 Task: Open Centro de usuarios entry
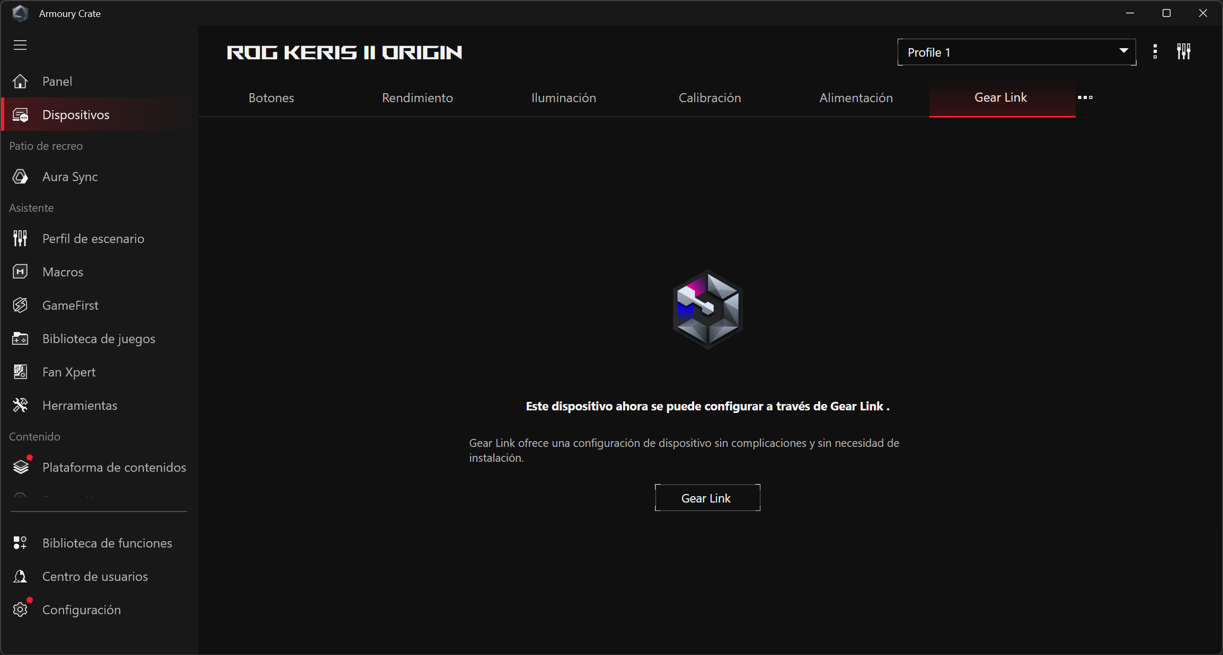tap(100, 577)
